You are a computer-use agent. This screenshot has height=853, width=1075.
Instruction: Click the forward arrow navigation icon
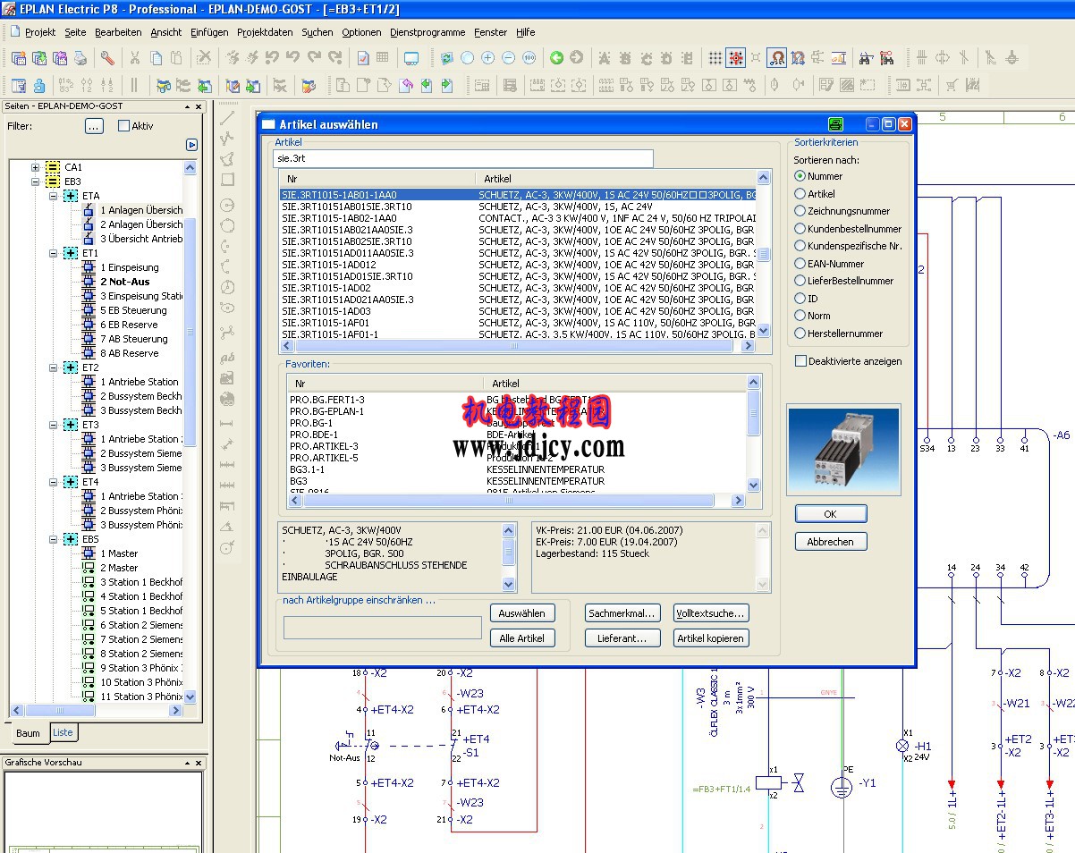tap(577, 58)
